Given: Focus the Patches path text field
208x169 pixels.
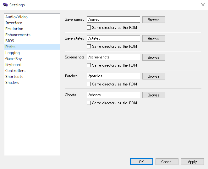Looking at the screenshot, I should pyautogui.click(x=113, y=76).
